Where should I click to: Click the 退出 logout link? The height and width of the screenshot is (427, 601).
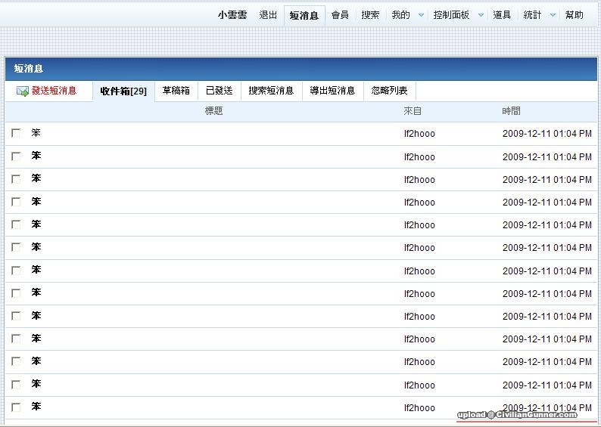(x=268, y=15)
